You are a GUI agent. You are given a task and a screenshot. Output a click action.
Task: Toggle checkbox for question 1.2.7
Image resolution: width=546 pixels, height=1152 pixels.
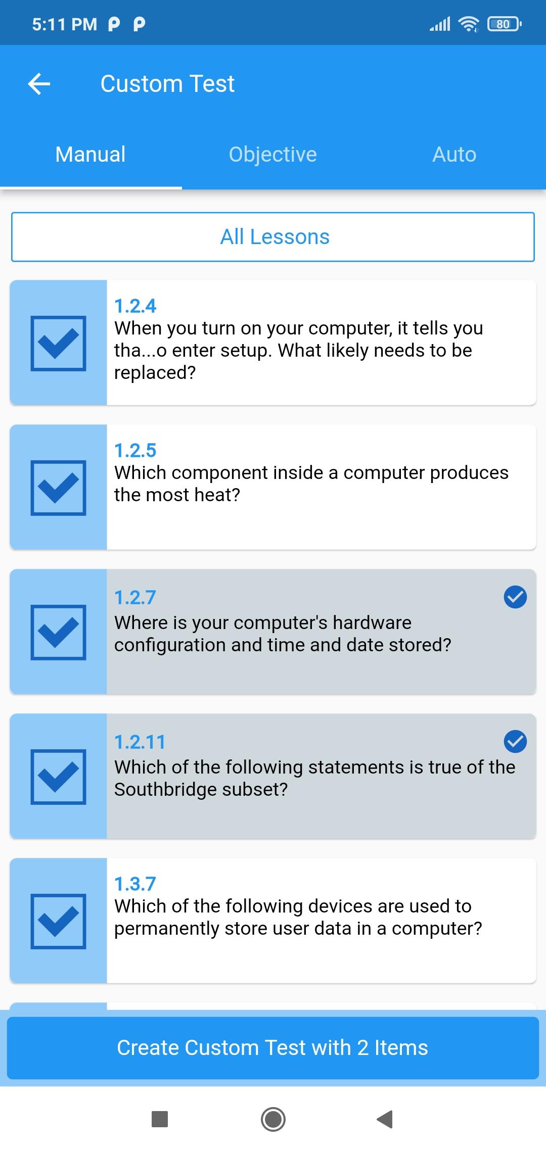58,632
